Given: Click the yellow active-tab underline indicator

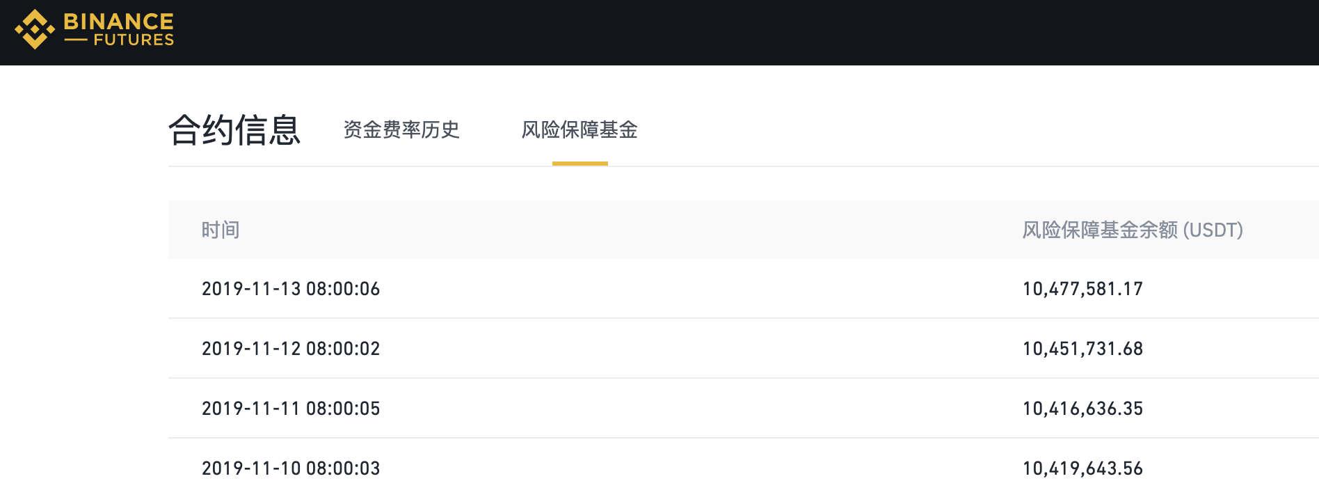Looking at the screenshot, I should (579, 164).
